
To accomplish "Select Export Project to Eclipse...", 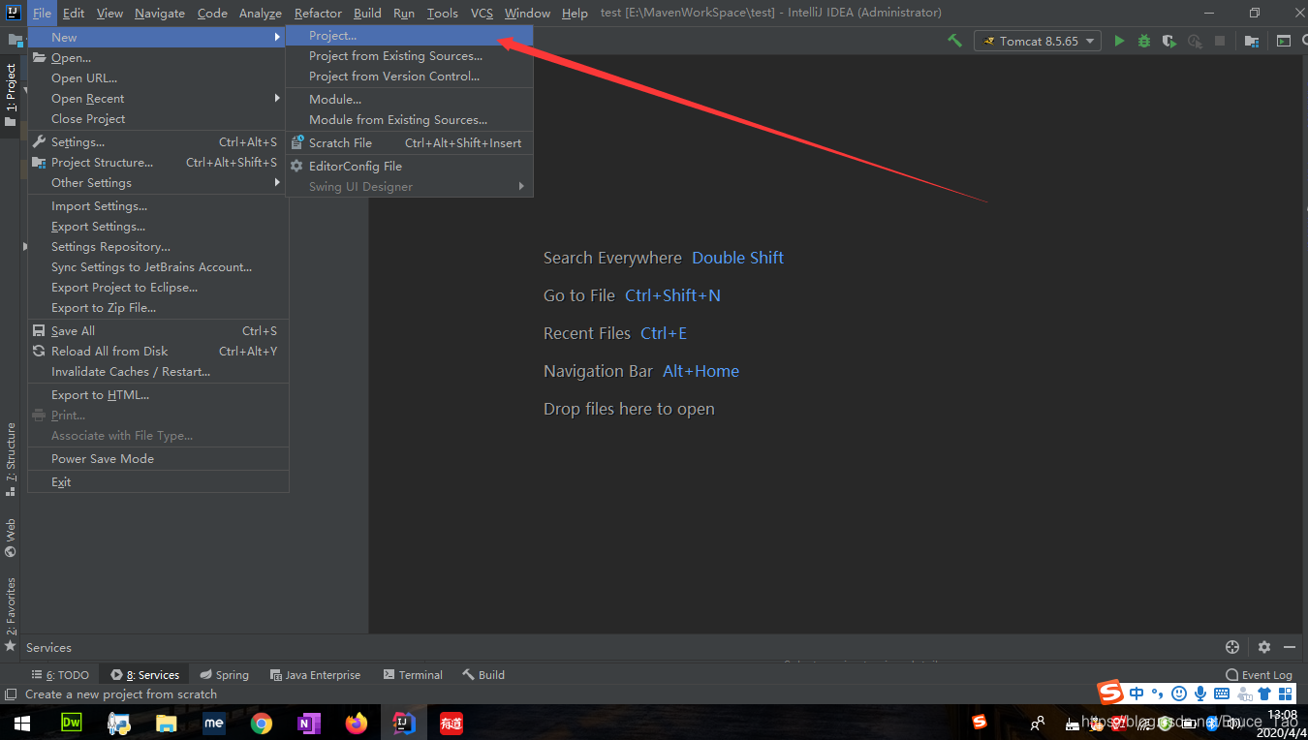I will [x=157, y=287].
